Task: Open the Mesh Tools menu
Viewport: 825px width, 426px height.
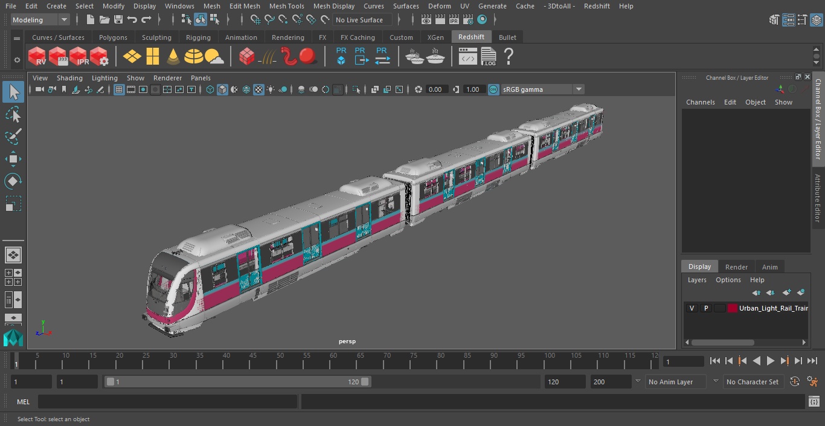Action: point(286,6)
